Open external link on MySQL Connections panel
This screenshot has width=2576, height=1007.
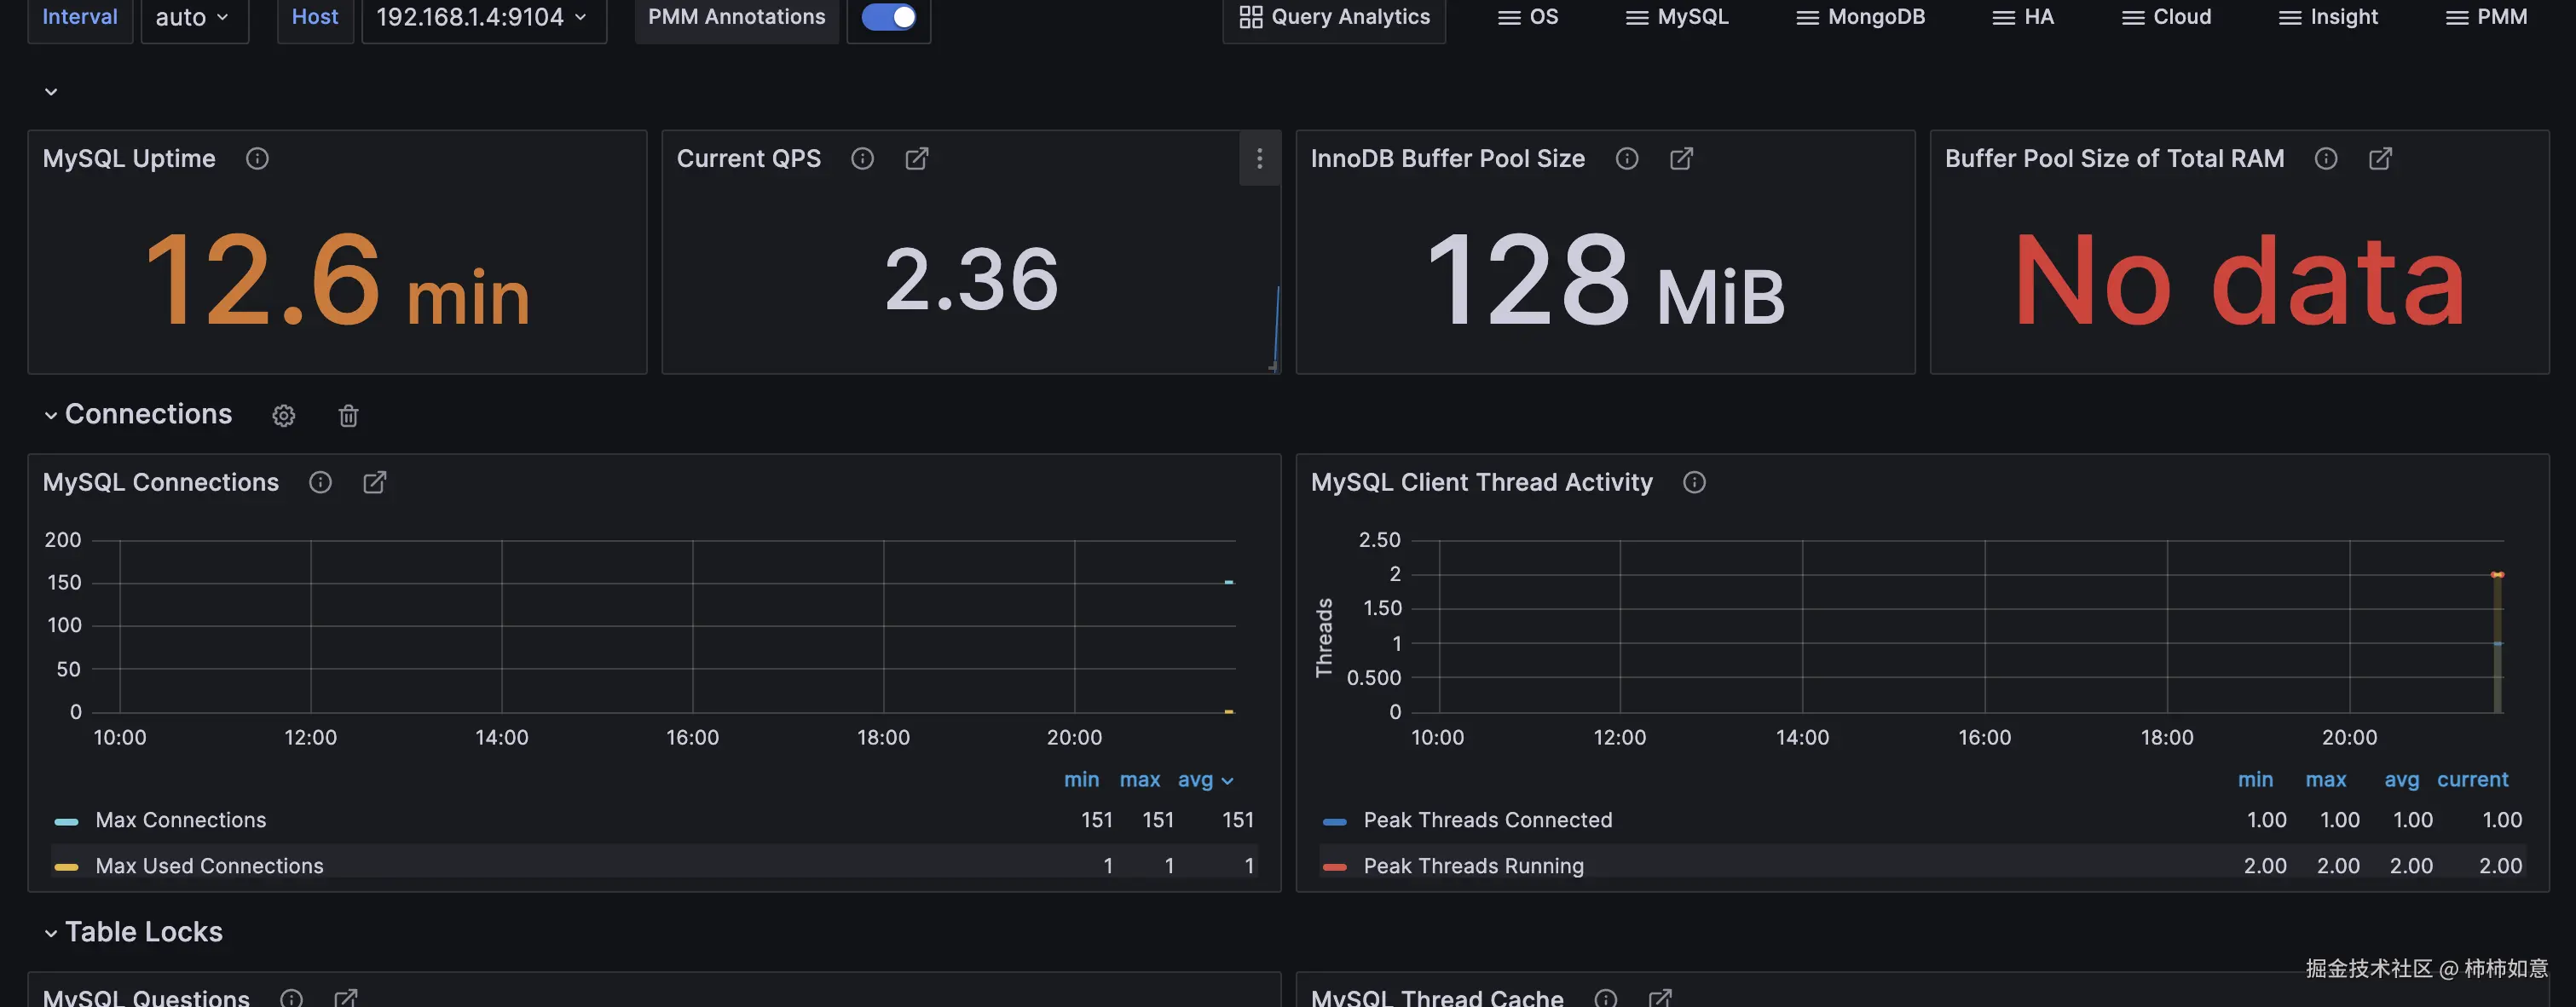click(x=374, y=481)
